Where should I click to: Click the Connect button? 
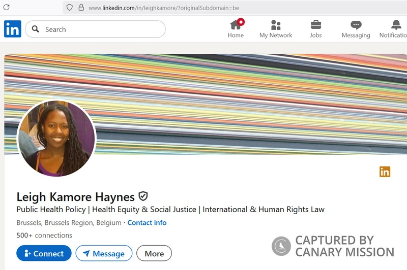[x=44, y=253]
